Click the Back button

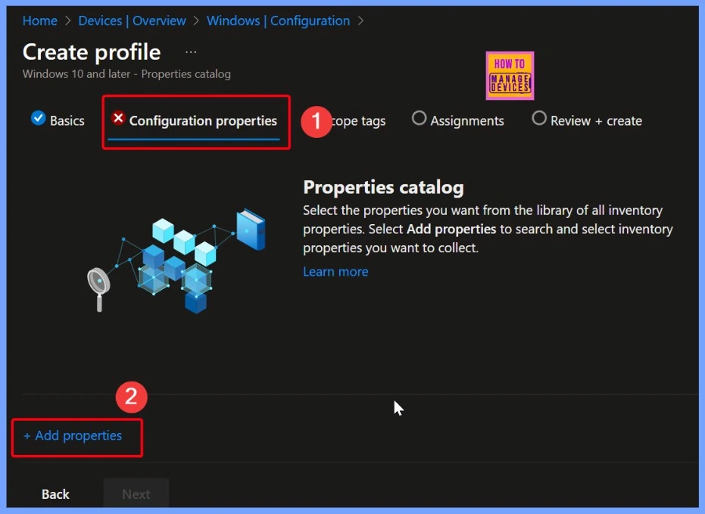(x=55, y=494)
